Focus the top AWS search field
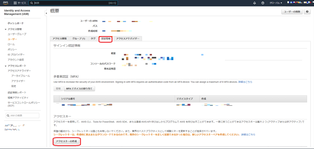314x149 pixels. pyautogui.click(x=73, y=3)
